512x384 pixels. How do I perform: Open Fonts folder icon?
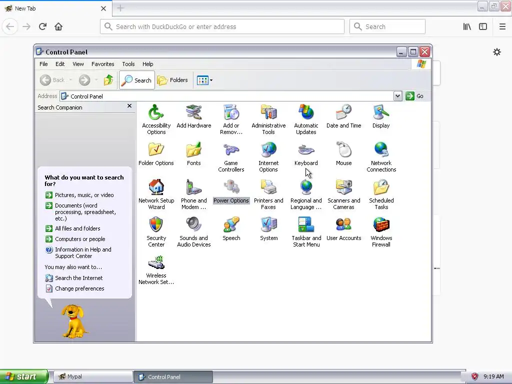click(x=193, y=154)
